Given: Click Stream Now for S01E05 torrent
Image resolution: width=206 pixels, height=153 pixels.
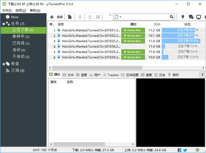Looking at the screenshot, I should (x=133, y=52).
